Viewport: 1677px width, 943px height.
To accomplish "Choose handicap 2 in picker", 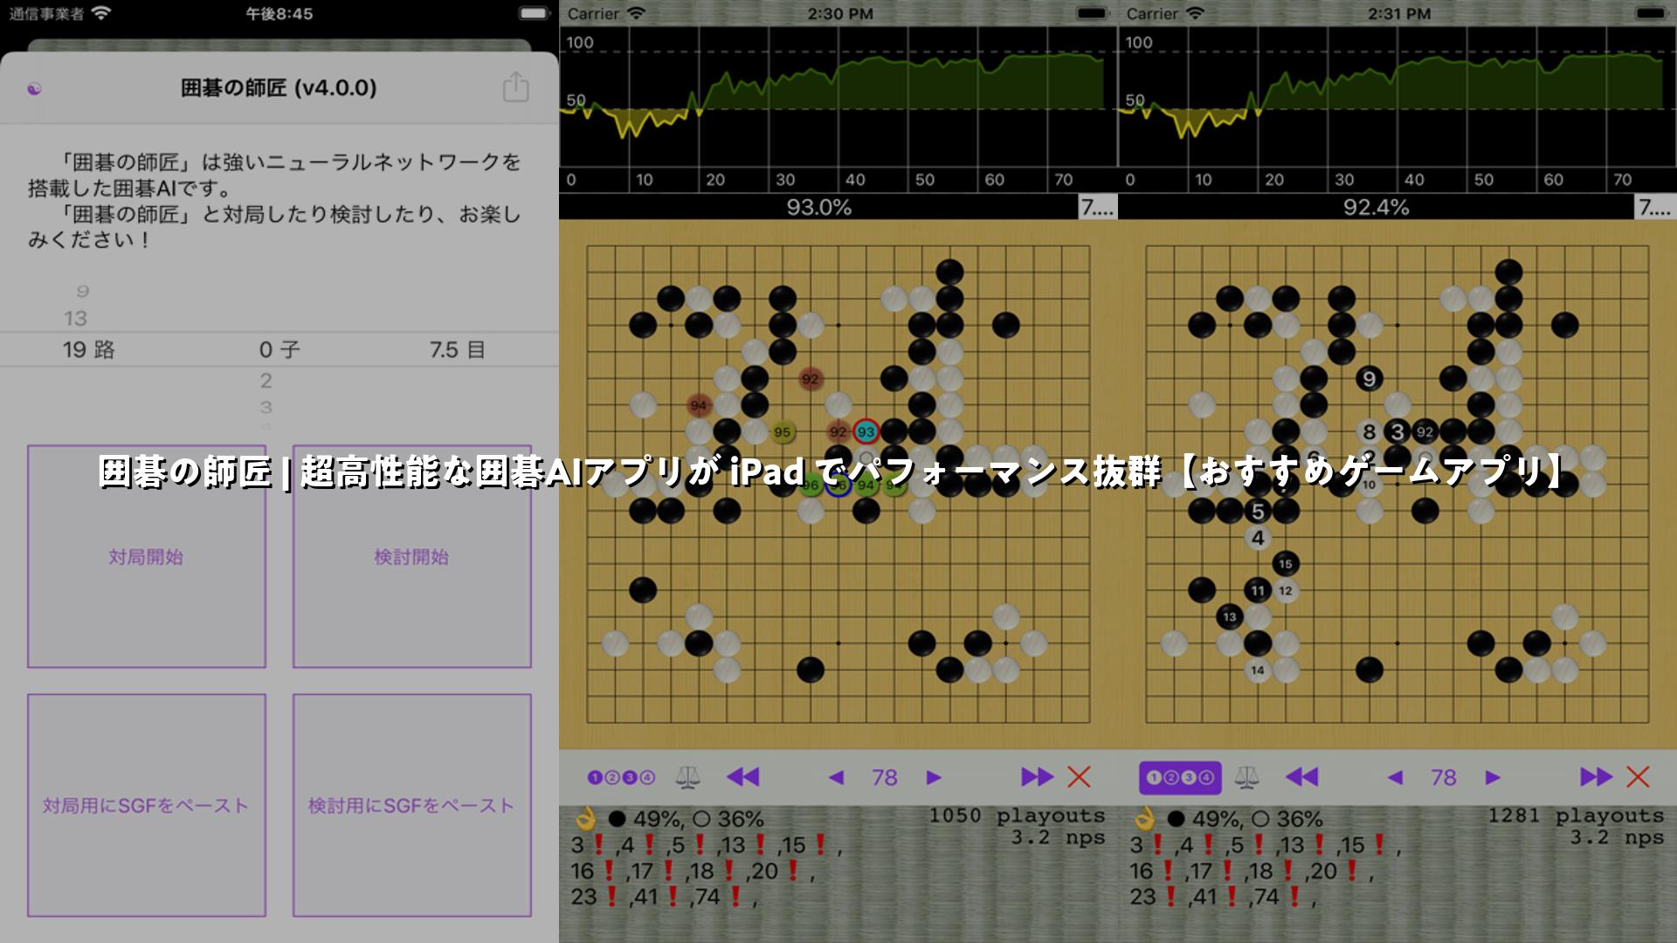I will [266, 381].
